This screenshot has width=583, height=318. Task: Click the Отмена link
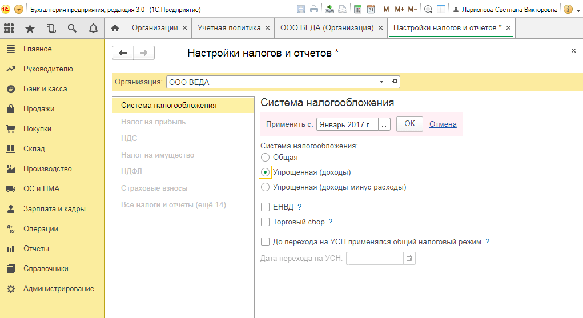(x=443, y=124)
